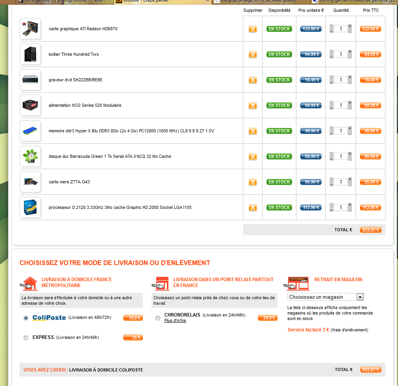The image size is (398, 386).
Task: Delete the processeur i3 2120 from cart
Action: [x=252, y=208]
